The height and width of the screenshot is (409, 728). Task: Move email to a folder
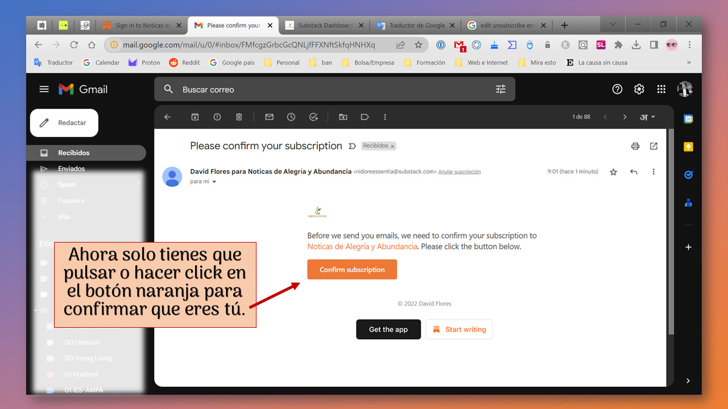click(x=343, y=117)
